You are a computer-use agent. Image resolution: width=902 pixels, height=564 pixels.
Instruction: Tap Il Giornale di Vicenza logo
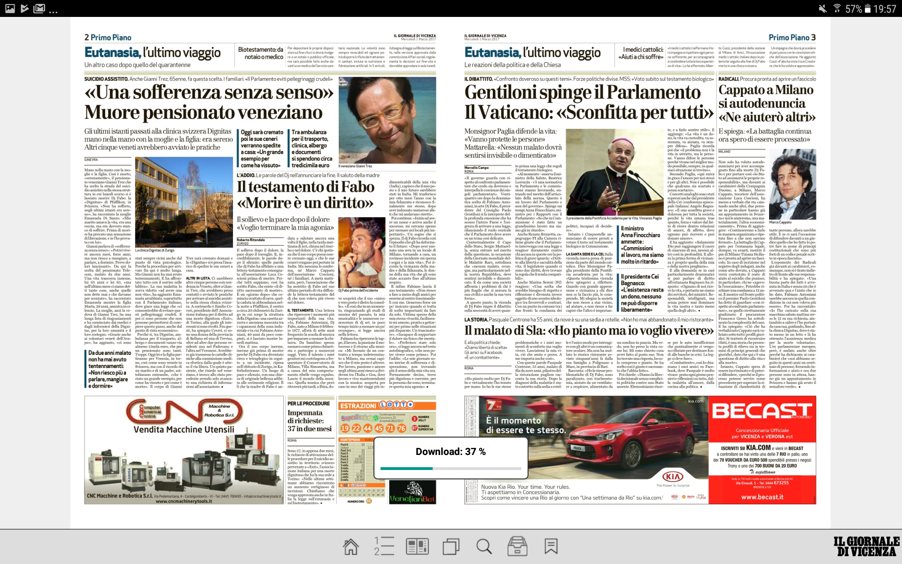[866, 547]
